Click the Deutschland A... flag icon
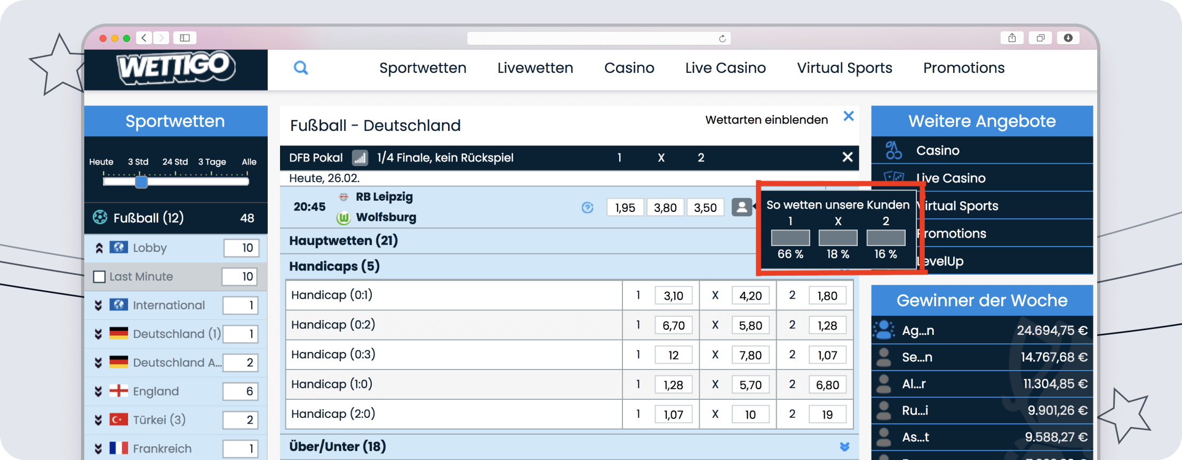Screen dimensions: 1182x460 pyautogui.click(x=118, y=362)
